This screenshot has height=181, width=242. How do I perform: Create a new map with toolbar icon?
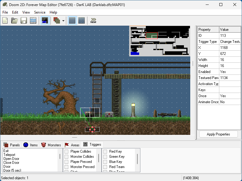[x=5, y=21]
